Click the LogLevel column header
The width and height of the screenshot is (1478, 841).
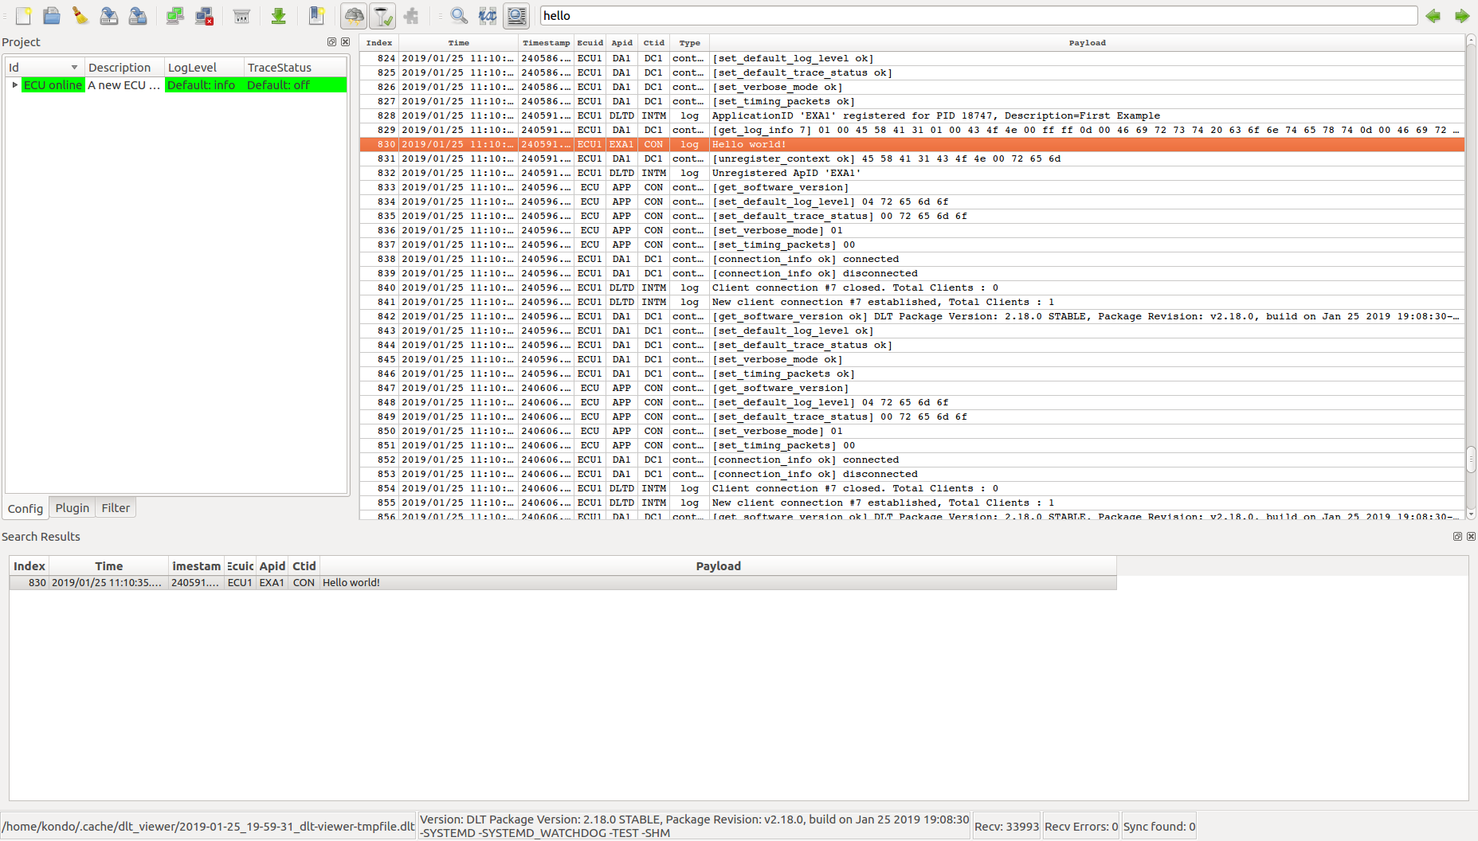click(x=204, y=68)
